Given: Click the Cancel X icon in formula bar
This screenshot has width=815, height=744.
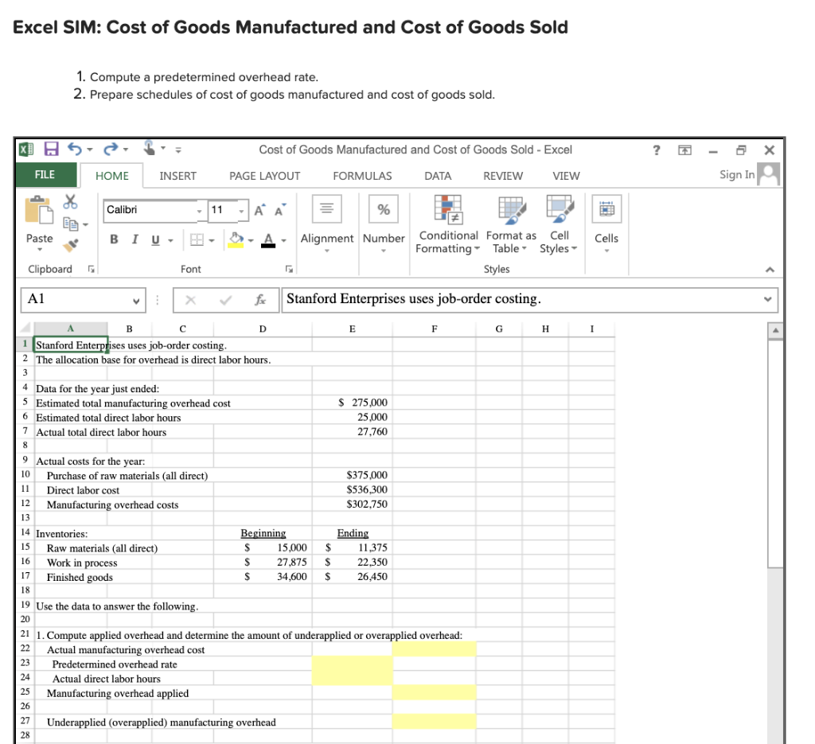Looking at the screenshot, I should pos(190,300).
